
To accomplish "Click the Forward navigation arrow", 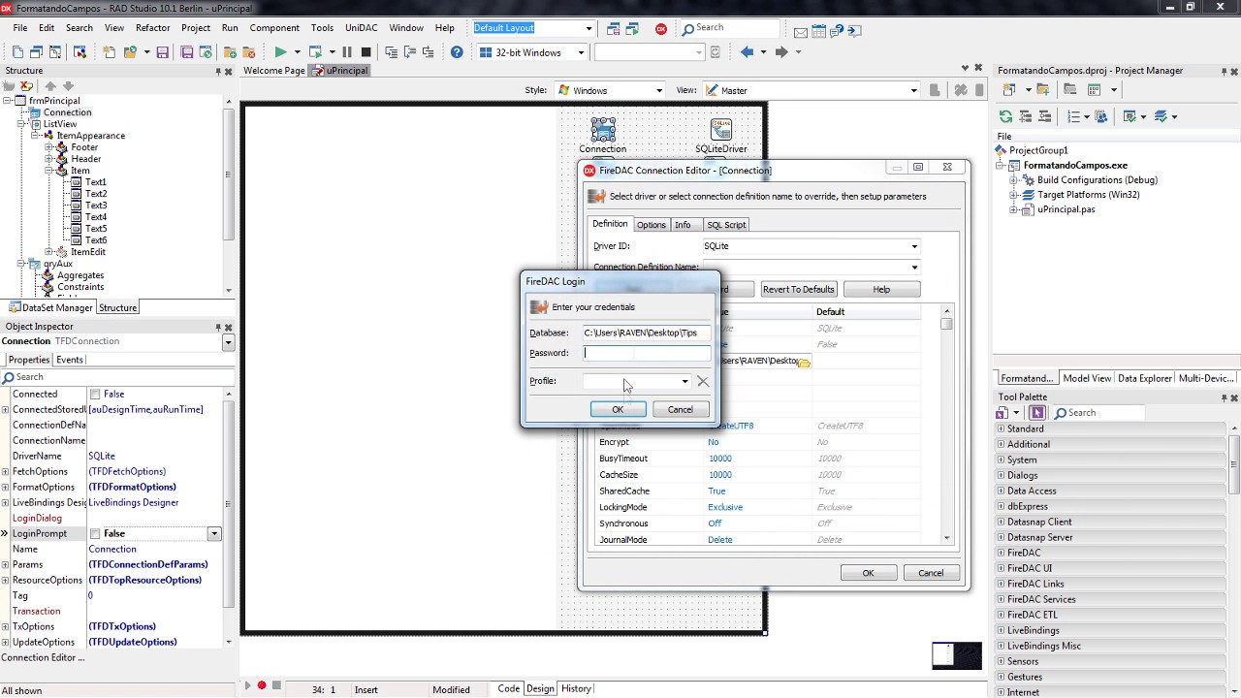I will [781, 52].
